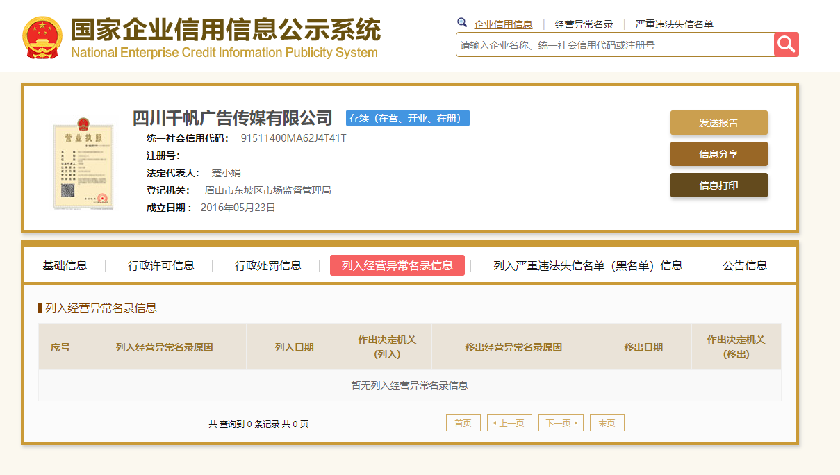Click the 存续（在营、开业、在册）status badge
Screen dimensions: 840x475
pyautogui.click(x=407, y=118)
